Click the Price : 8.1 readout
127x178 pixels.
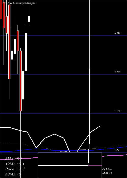coord(15,169)
